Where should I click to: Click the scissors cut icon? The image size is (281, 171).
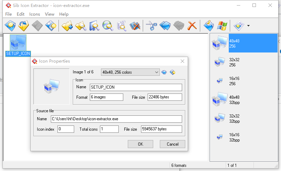click(151, 26)
